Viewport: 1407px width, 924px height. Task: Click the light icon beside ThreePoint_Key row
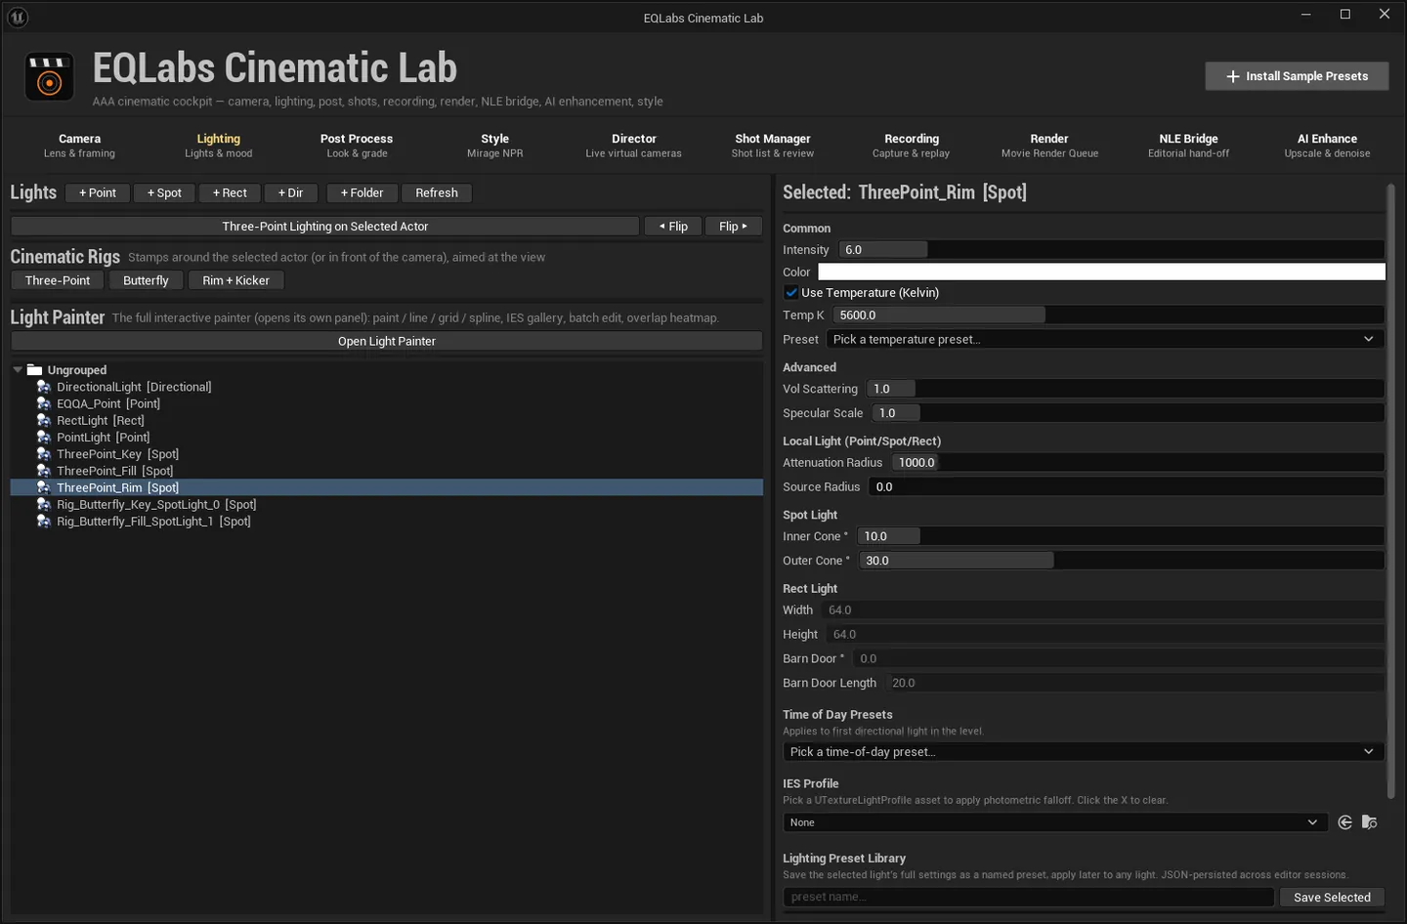coord(44,454)
